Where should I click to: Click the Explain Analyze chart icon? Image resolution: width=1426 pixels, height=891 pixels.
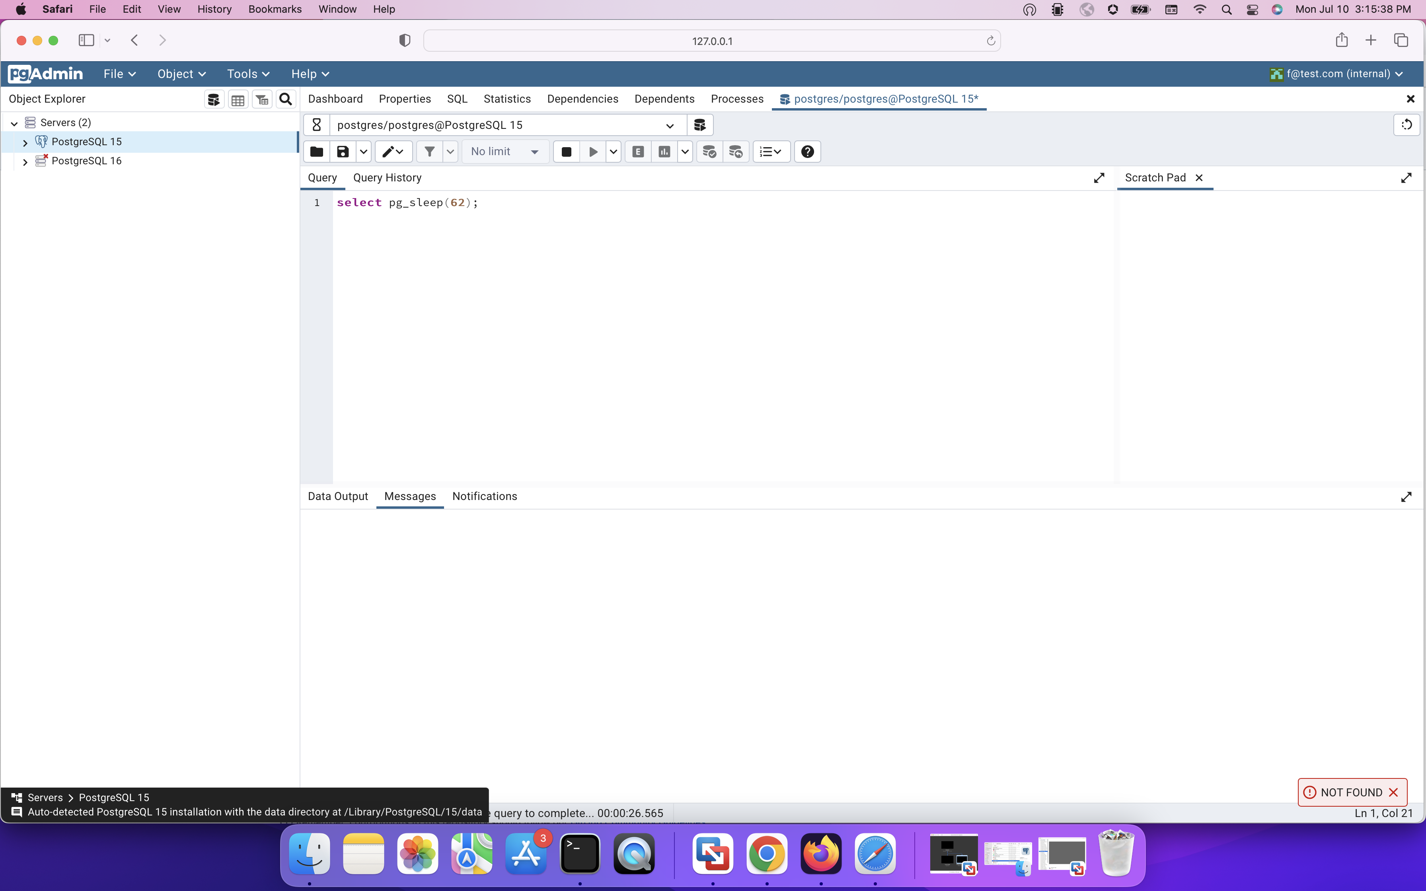[664, 152]
